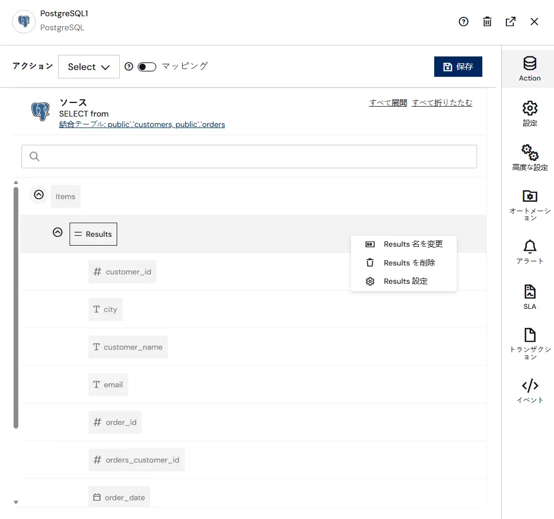Select the customer_name field
Screen dimensions: 554x519
tap(128, 347)
